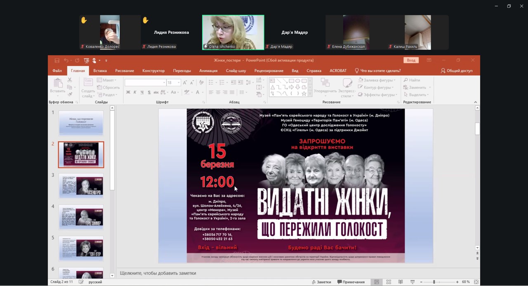Toggle normal view button in status bar
528x286 pixels.
(377, 282)
